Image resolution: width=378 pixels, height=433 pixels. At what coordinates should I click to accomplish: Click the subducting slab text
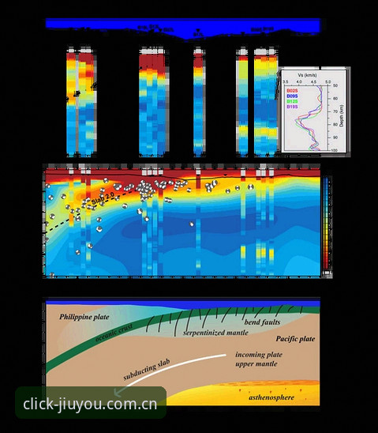(147, 370)
